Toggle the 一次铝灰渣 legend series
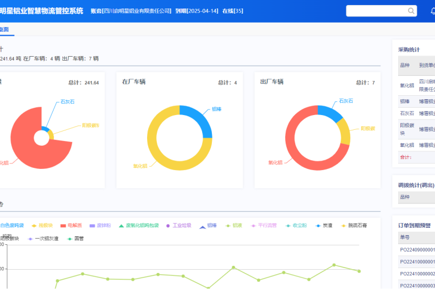This screenshot has height=289, width=435. 43,239
